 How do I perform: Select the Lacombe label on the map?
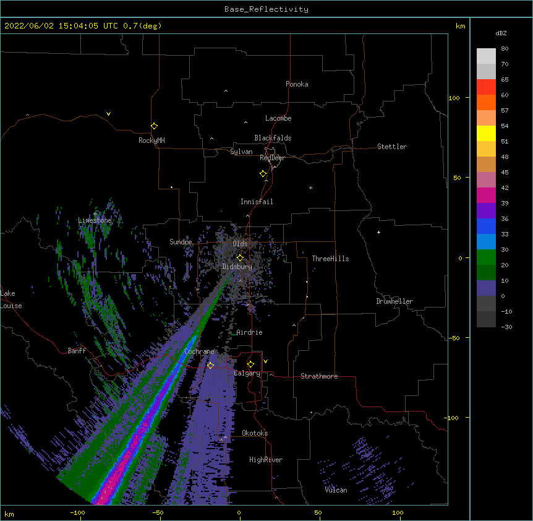point(278,118)
